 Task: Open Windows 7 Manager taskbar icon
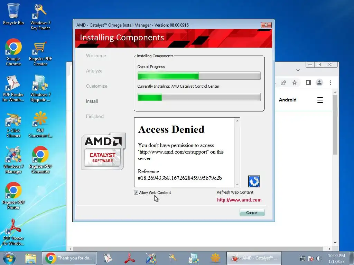[151, 258]
